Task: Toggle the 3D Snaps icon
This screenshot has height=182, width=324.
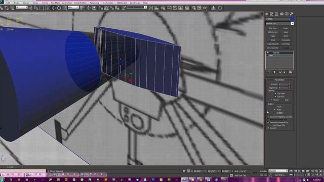Action: click(101, 8)
